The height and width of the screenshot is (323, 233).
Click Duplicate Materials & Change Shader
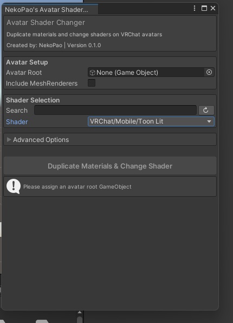(x=110, y=166)
